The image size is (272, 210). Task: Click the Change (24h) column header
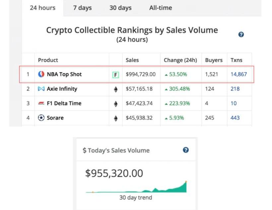pos(180,60)
